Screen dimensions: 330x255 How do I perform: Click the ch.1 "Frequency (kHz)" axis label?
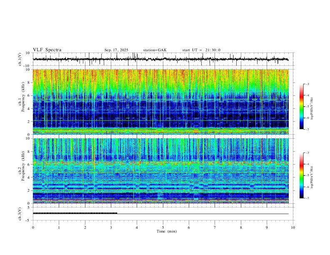click(23, 97)
